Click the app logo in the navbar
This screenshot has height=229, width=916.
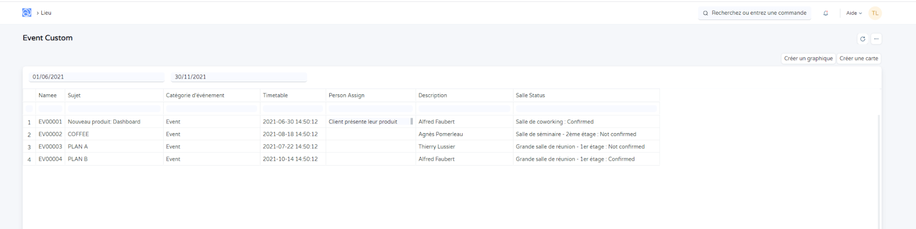[27, 13]
